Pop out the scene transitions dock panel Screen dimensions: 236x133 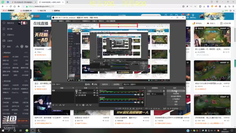(164, 88)
